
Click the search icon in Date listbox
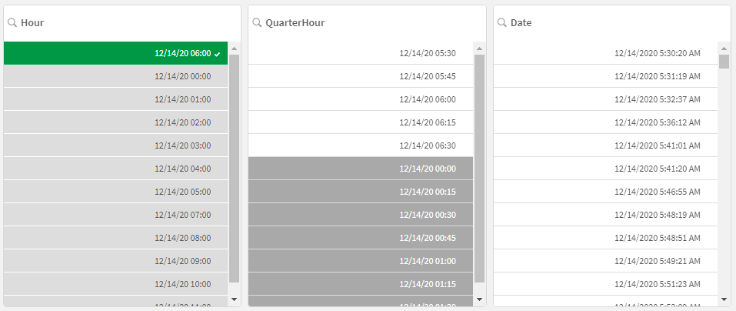click(501, 23)
